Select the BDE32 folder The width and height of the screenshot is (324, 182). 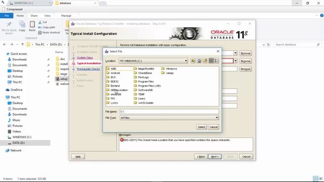coord(112,81)
